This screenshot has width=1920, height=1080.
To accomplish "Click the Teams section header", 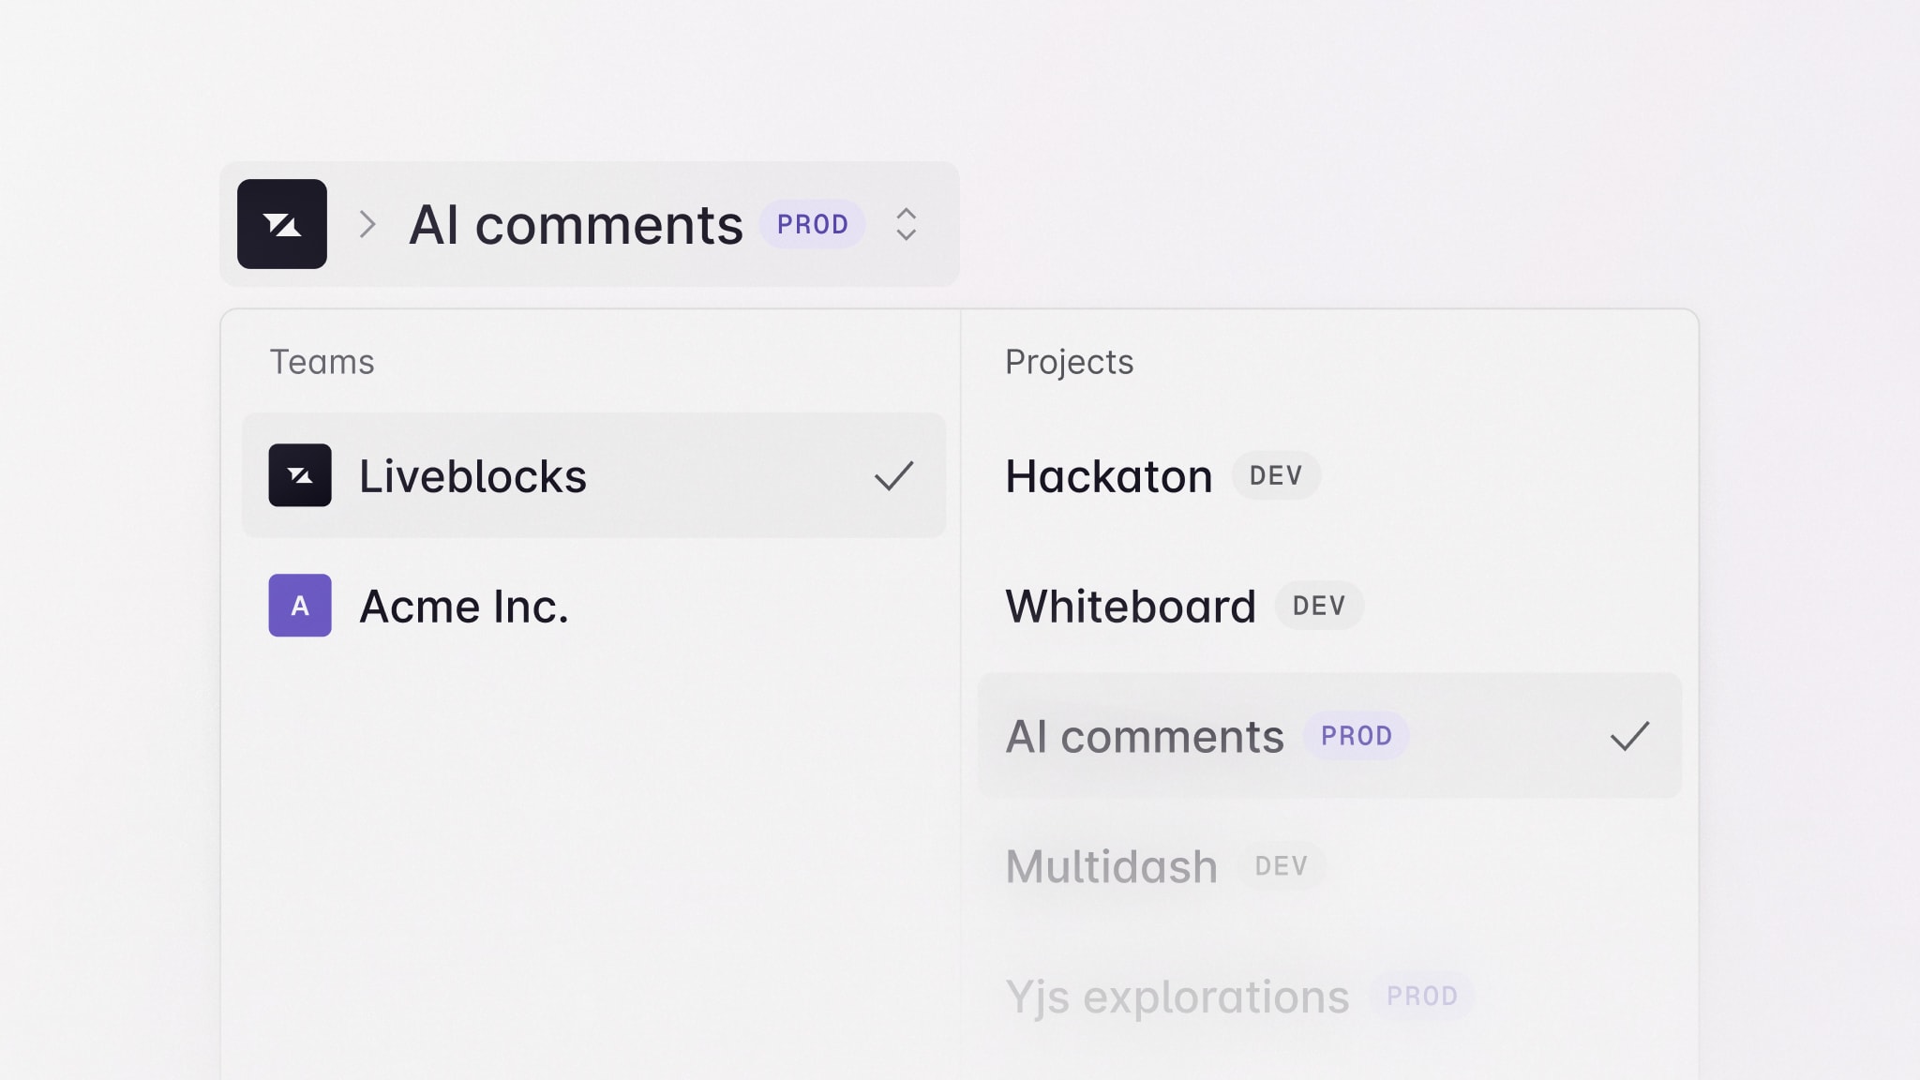I will 322,362.
